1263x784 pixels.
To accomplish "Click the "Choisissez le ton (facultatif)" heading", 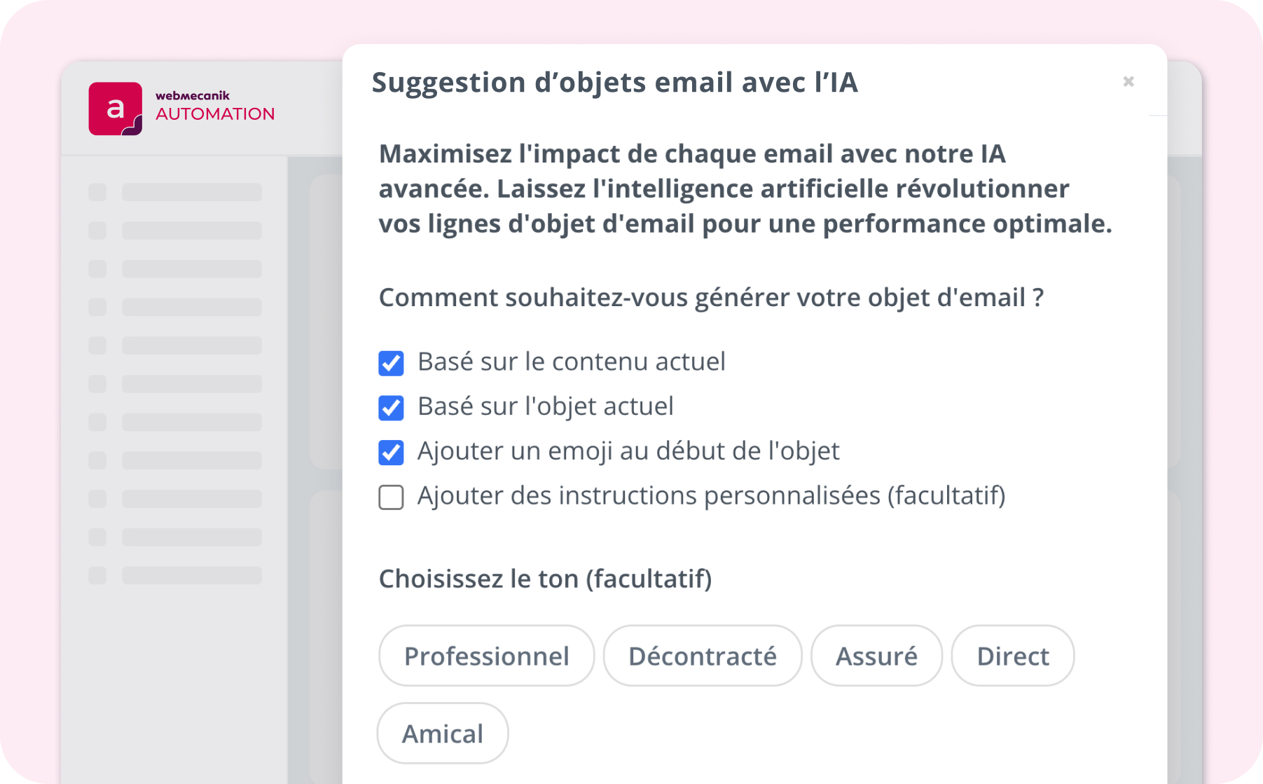I will pos(545,579).
